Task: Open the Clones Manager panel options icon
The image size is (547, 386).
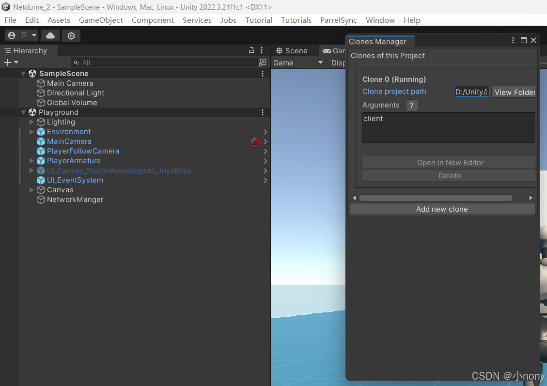Action: (513, 40)
